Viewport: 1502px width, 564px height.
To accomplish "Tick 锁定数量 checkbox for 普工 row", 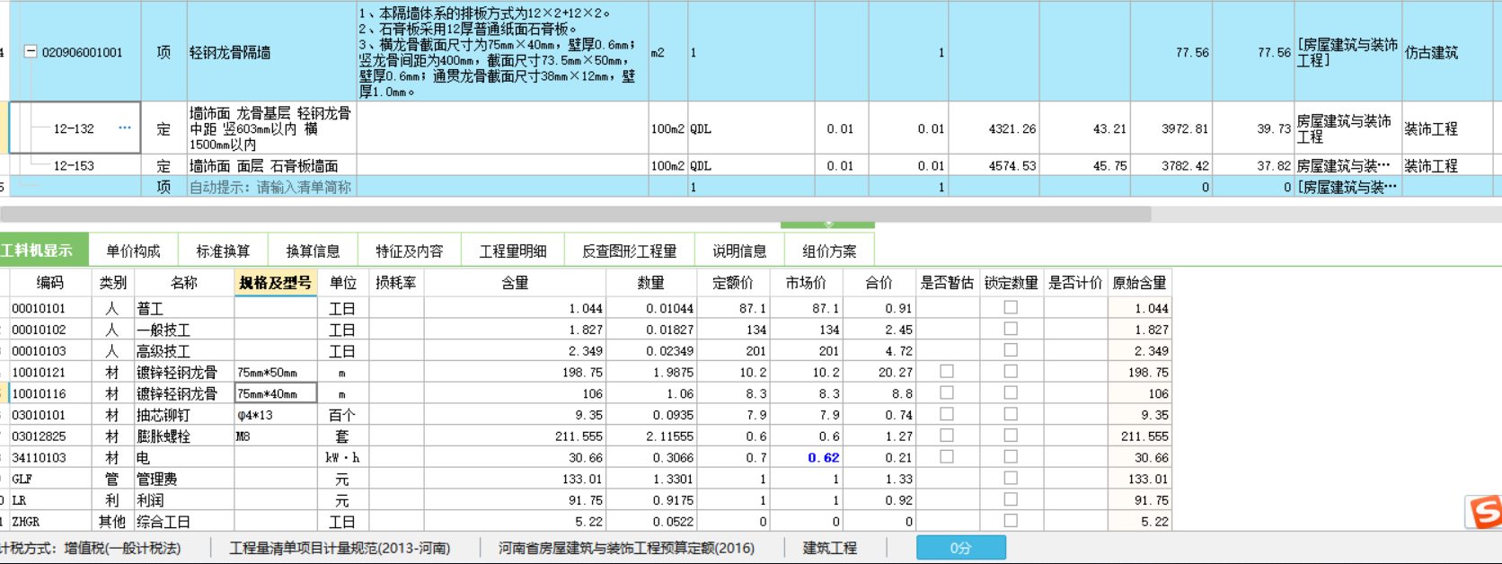I will (1011, 307).
